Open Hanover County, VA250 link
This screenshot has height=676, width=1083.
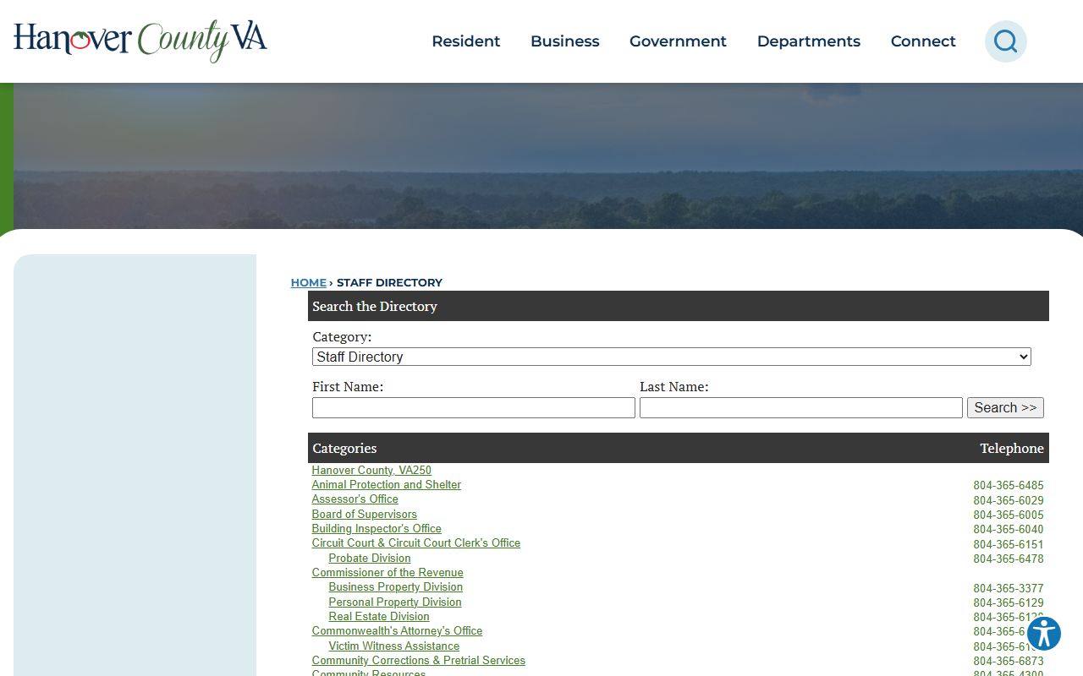[x=371, y=470]
